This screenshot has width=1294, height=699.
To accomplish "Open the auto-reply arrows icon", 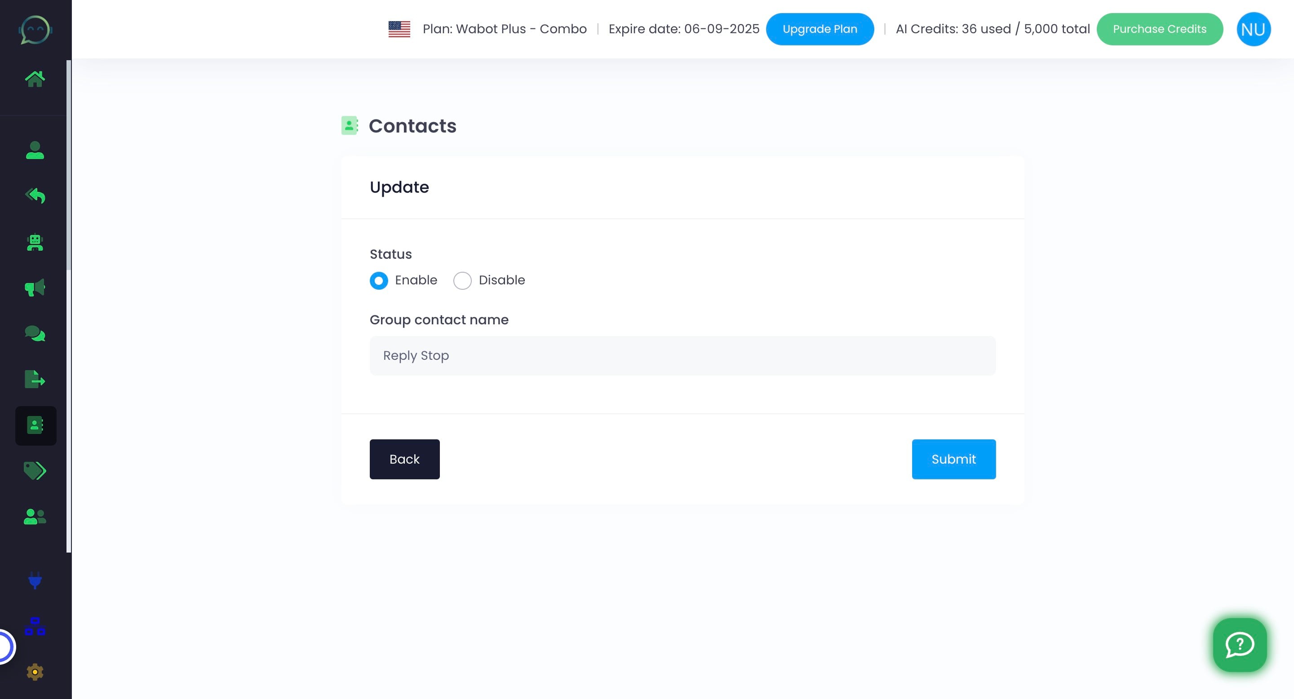I will tap(35, 195).
